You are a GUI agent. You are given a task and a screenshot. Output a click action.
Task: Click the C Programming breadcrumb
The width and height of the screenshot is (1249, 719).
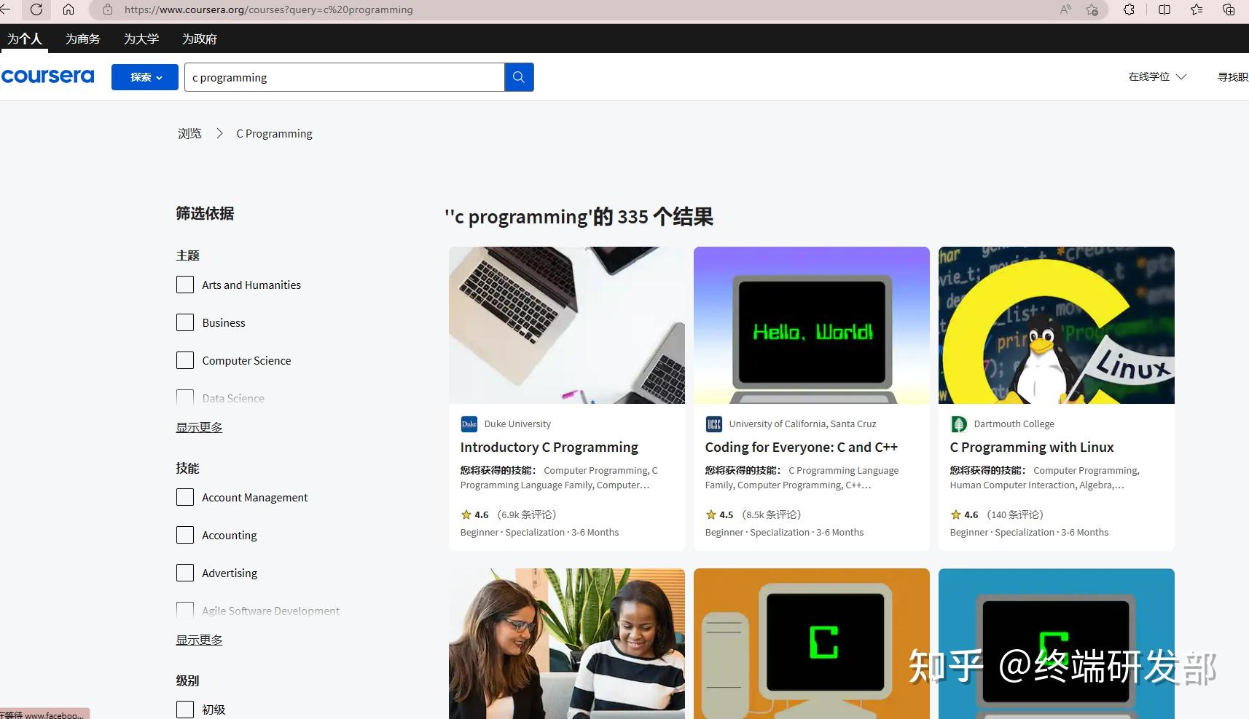coord(274,133)
